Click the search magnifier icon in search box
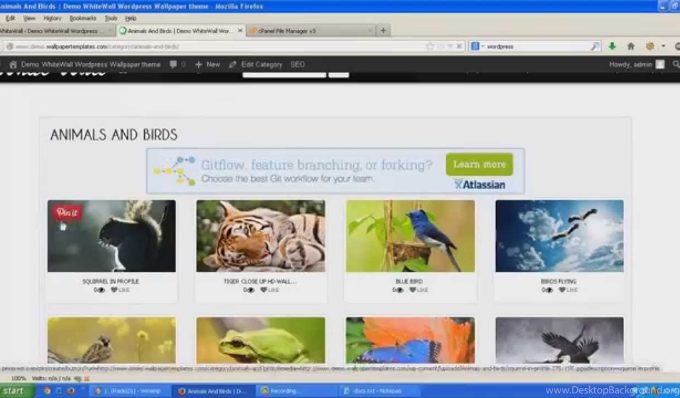680x398 pixels. coord(596,46)
